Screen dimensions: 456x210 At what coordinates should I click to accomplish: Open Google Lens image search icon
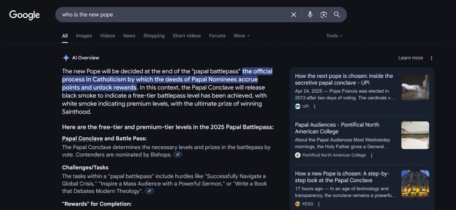point(323,15)
